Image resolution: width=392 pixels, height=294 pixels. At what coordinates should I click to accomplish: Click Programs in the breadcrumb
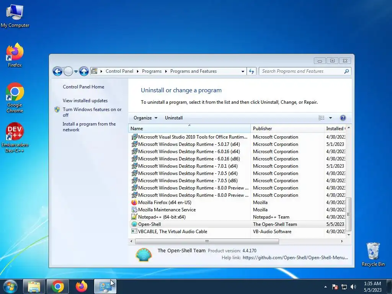(152, 71)
